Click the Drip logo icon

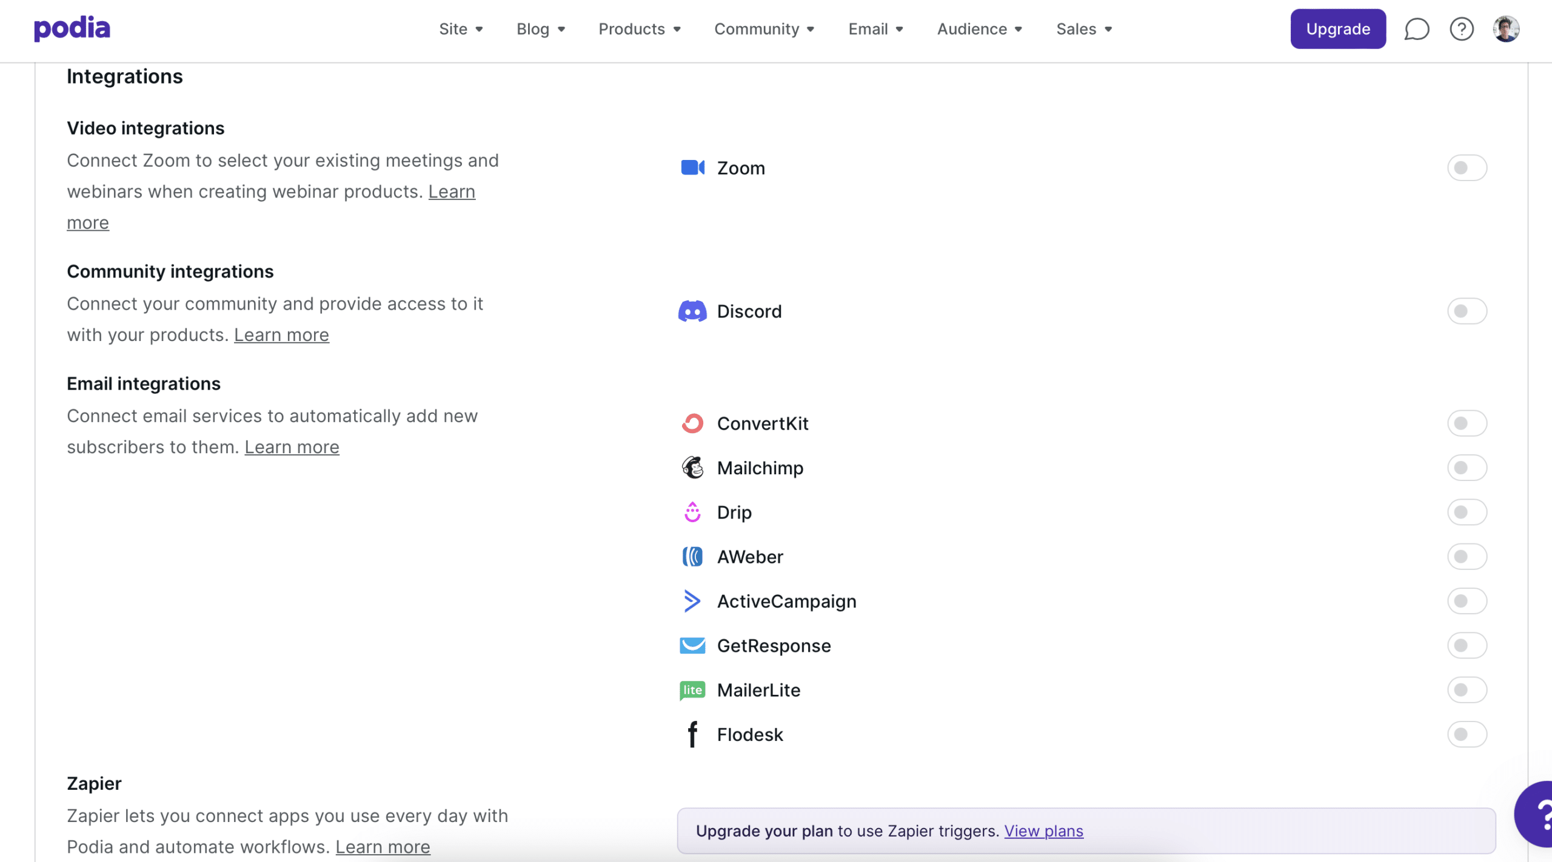692,512
